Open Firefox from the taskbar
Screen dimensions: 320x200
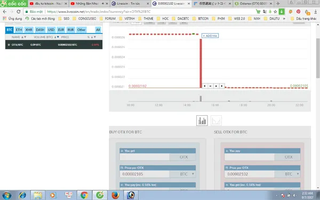[115, 195]
